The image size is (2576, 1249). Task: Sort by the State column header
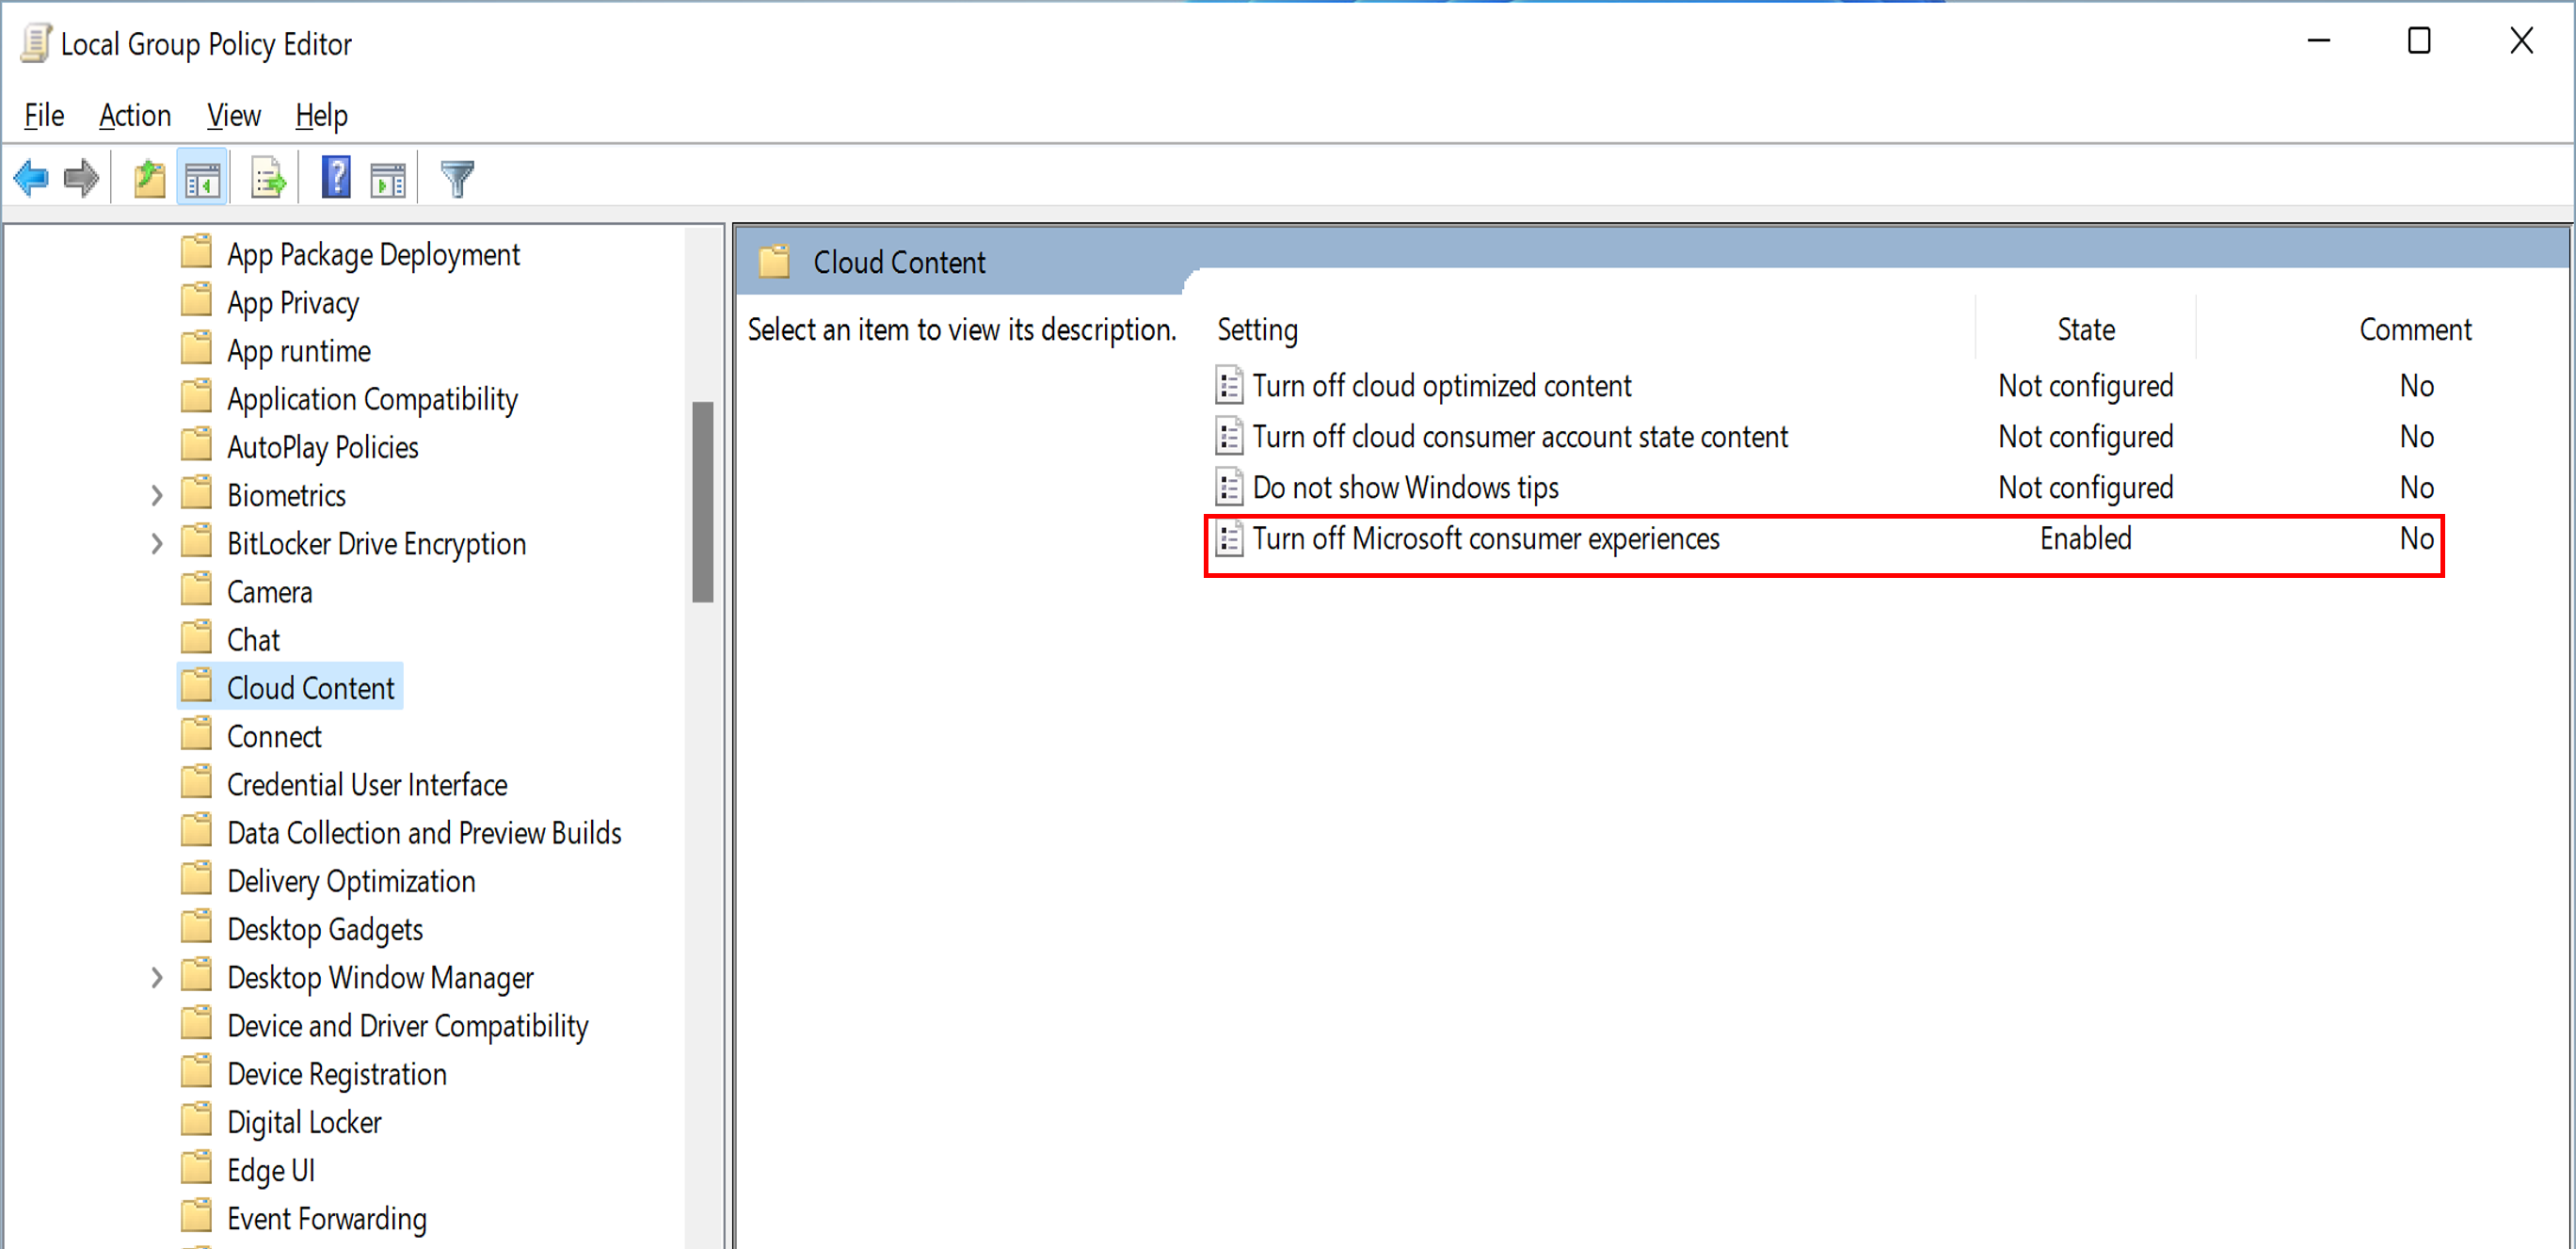(2085, 330)
